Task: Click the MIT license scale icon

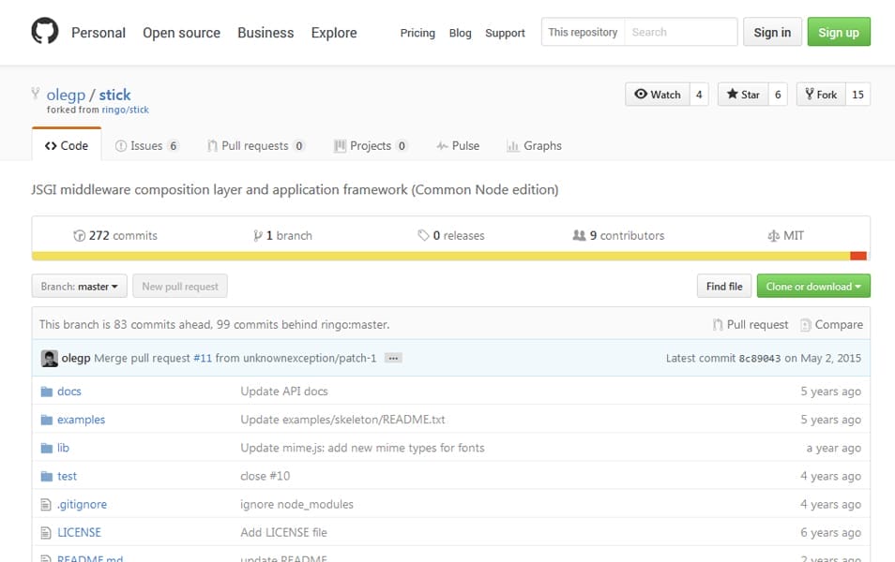Action: click(x=773, y=236)
